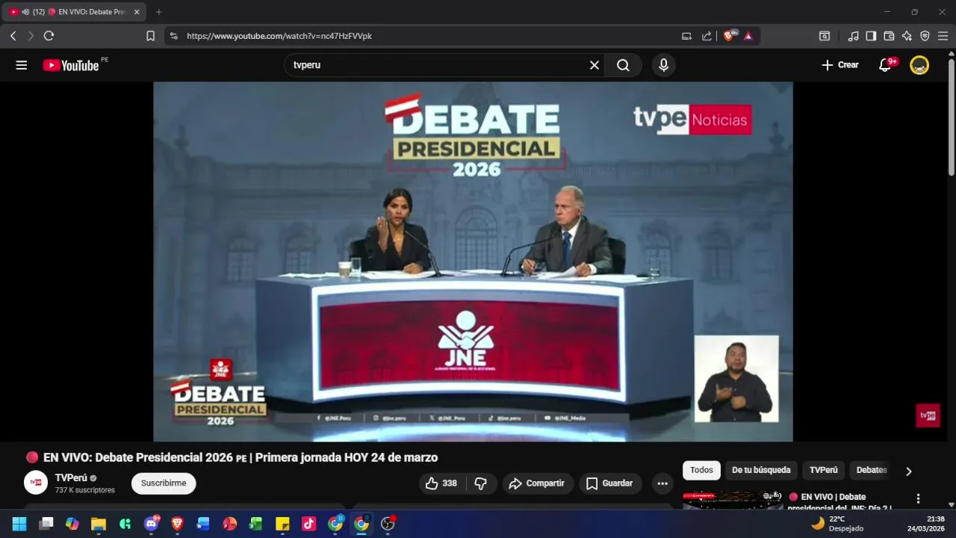Open options for the Debate Día 2 recommendation
Image resolution: width=956 pixels, height=538 pixels.
point(918,498)
